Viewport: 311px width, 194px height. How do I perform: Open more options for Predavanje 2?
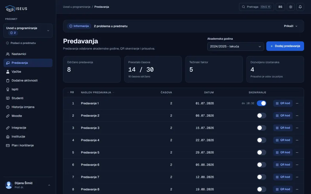(x=297, y=116)
